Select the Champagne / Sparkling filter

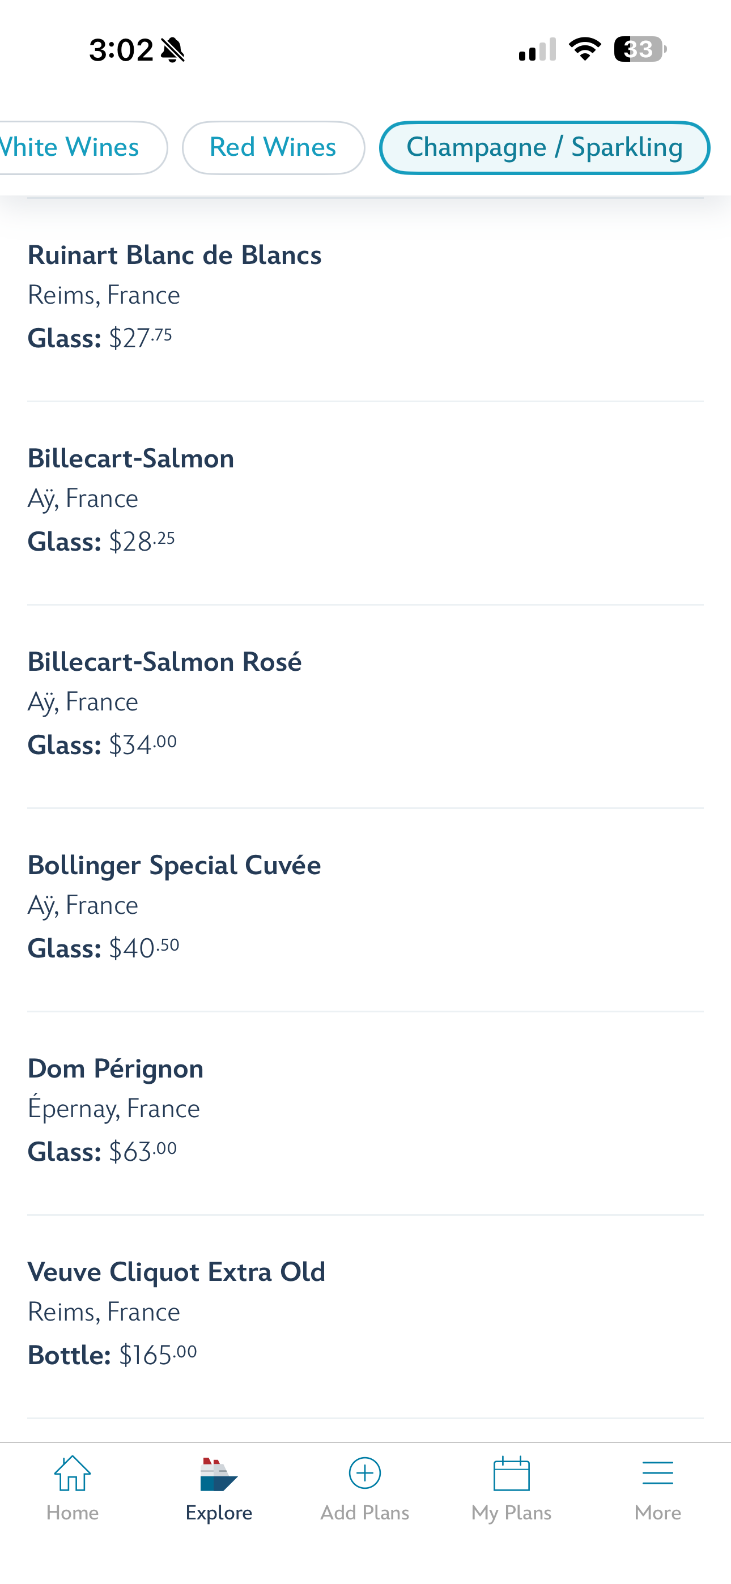[545, 147]
